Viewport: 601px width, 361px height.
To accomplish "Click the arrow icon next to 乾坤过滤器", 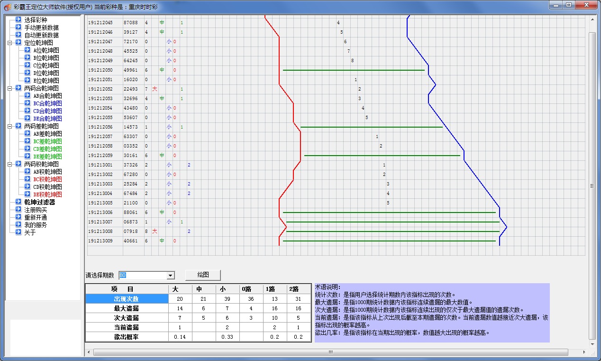I will click(18, 202).
